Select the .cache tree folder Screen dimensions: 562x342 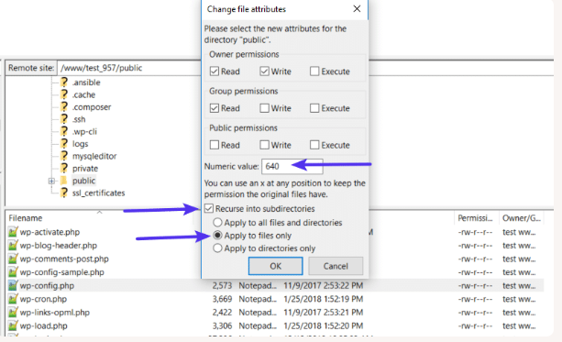[x=83, y=94]
